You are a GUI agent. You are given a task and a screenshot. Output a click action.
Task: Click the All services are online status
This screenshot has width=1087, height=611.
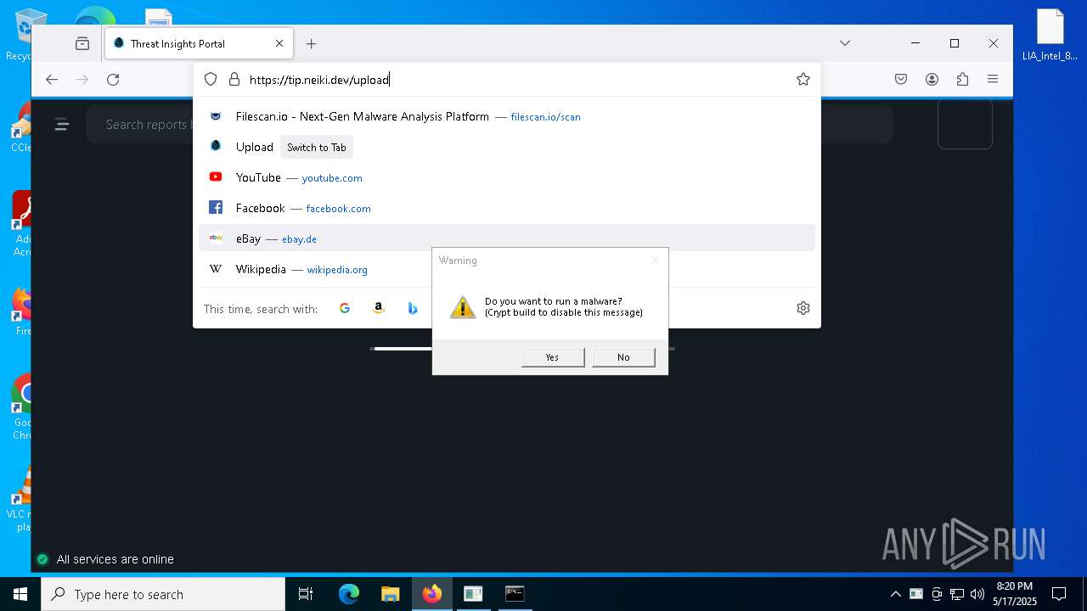(x=115, y=560)
